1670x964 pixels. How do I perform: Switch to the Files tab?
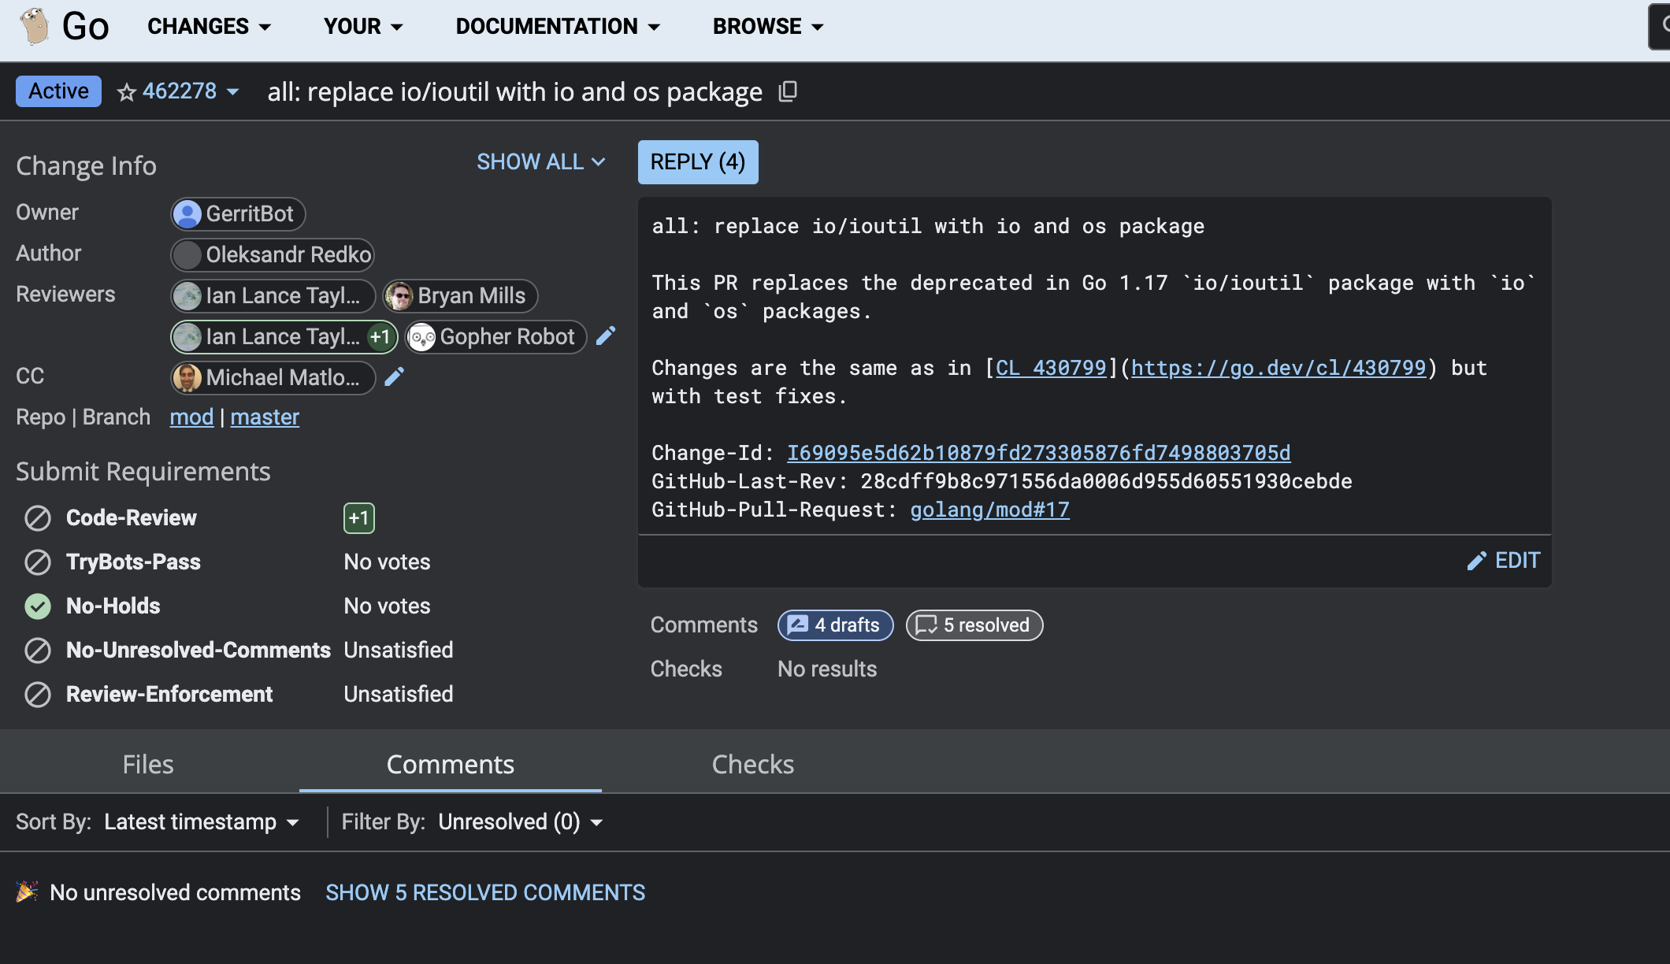pos(148,764)
